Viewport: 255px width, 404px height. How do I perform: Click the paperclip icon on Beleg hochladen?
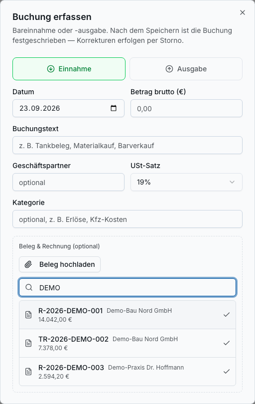(x=28, y=264)
